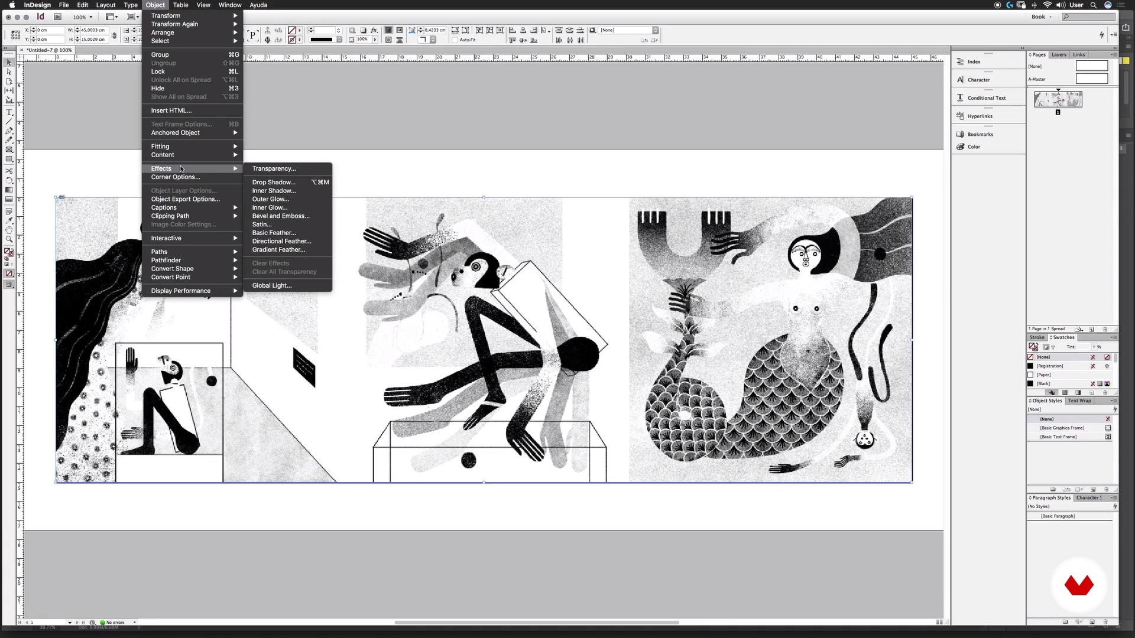Select the Free Transform tool

pyautogui.click(x=9, y=180)
